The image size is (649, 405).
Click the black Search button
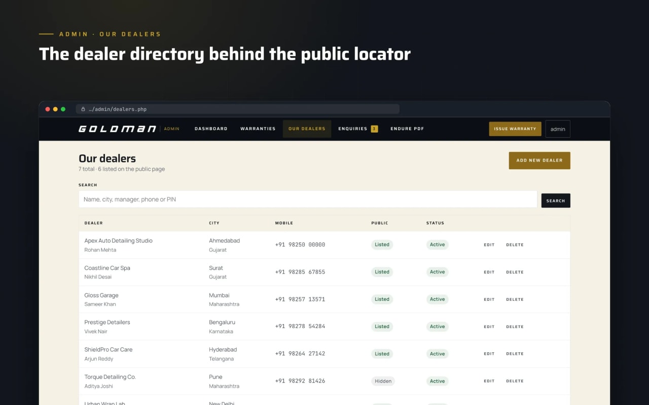pos(556,200)
